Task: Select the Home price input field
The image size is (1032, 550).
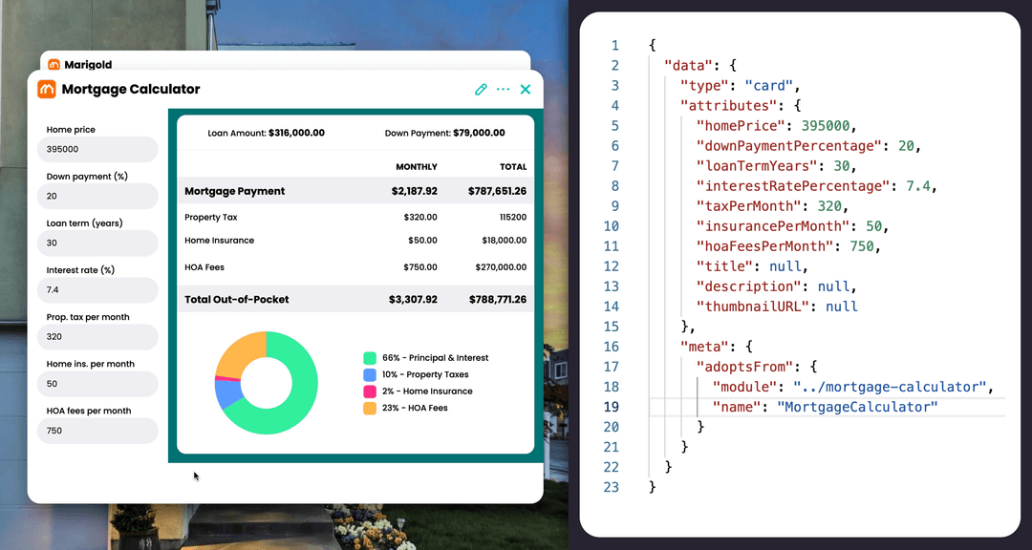Action: (97, 149)
